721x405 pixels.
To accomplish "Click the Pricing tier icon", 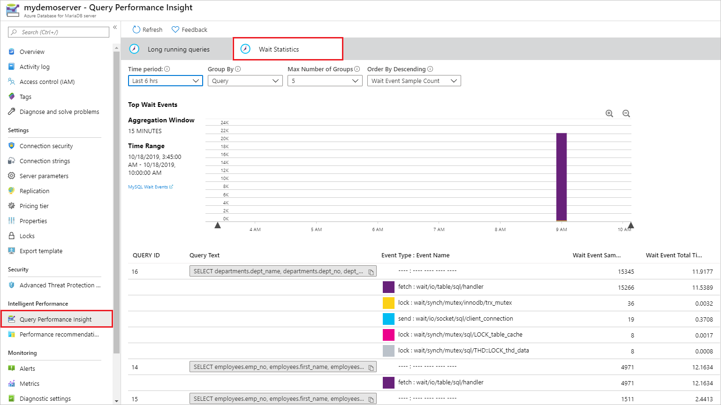I will click(x=12, y=206).
